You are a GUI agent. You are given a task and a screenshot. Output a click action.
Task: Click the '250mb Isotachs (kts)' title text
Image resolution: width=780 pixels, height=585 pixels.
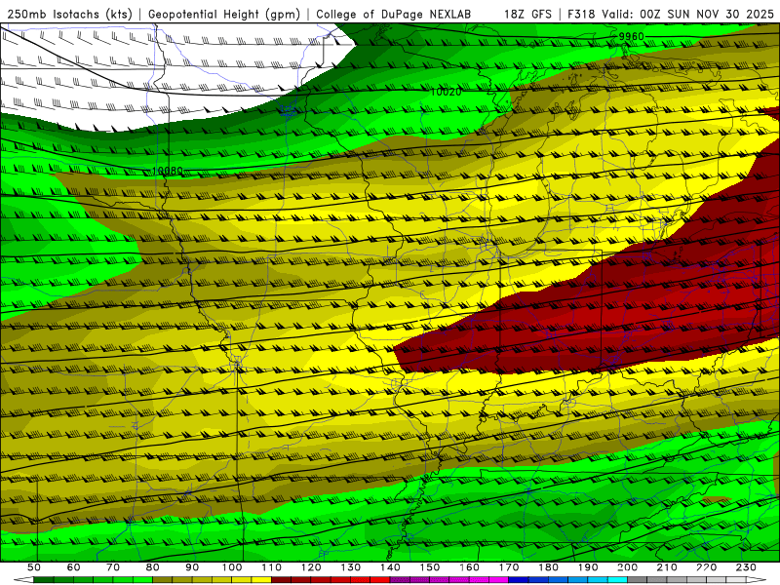[x=70, y=15]
